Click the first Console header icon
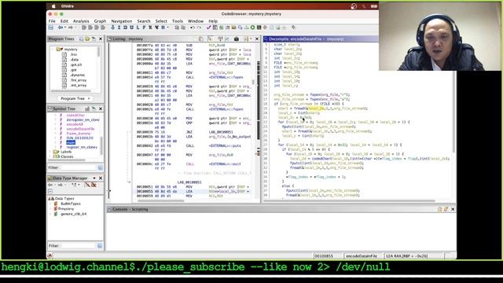The image size is (503, 283). tap(439, 209)
